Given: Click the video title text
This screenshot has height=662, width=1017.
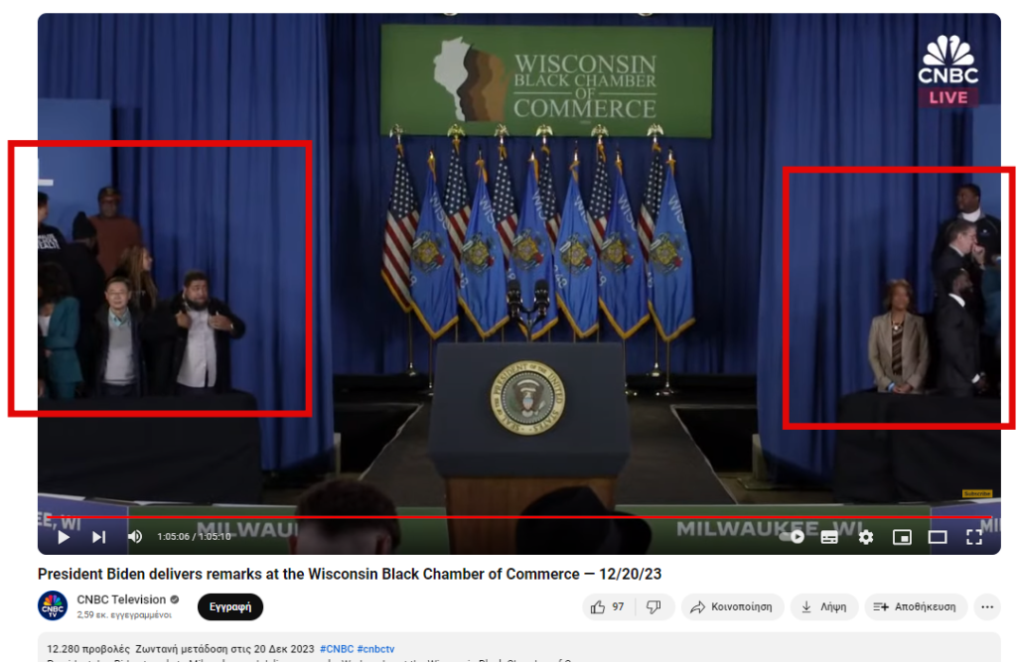Looking at the screenshot, I should 350,574.
